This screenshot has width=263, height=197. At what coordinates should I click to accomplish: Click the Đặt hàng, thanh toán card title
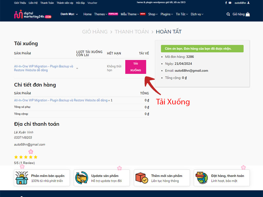coord(227,176)
